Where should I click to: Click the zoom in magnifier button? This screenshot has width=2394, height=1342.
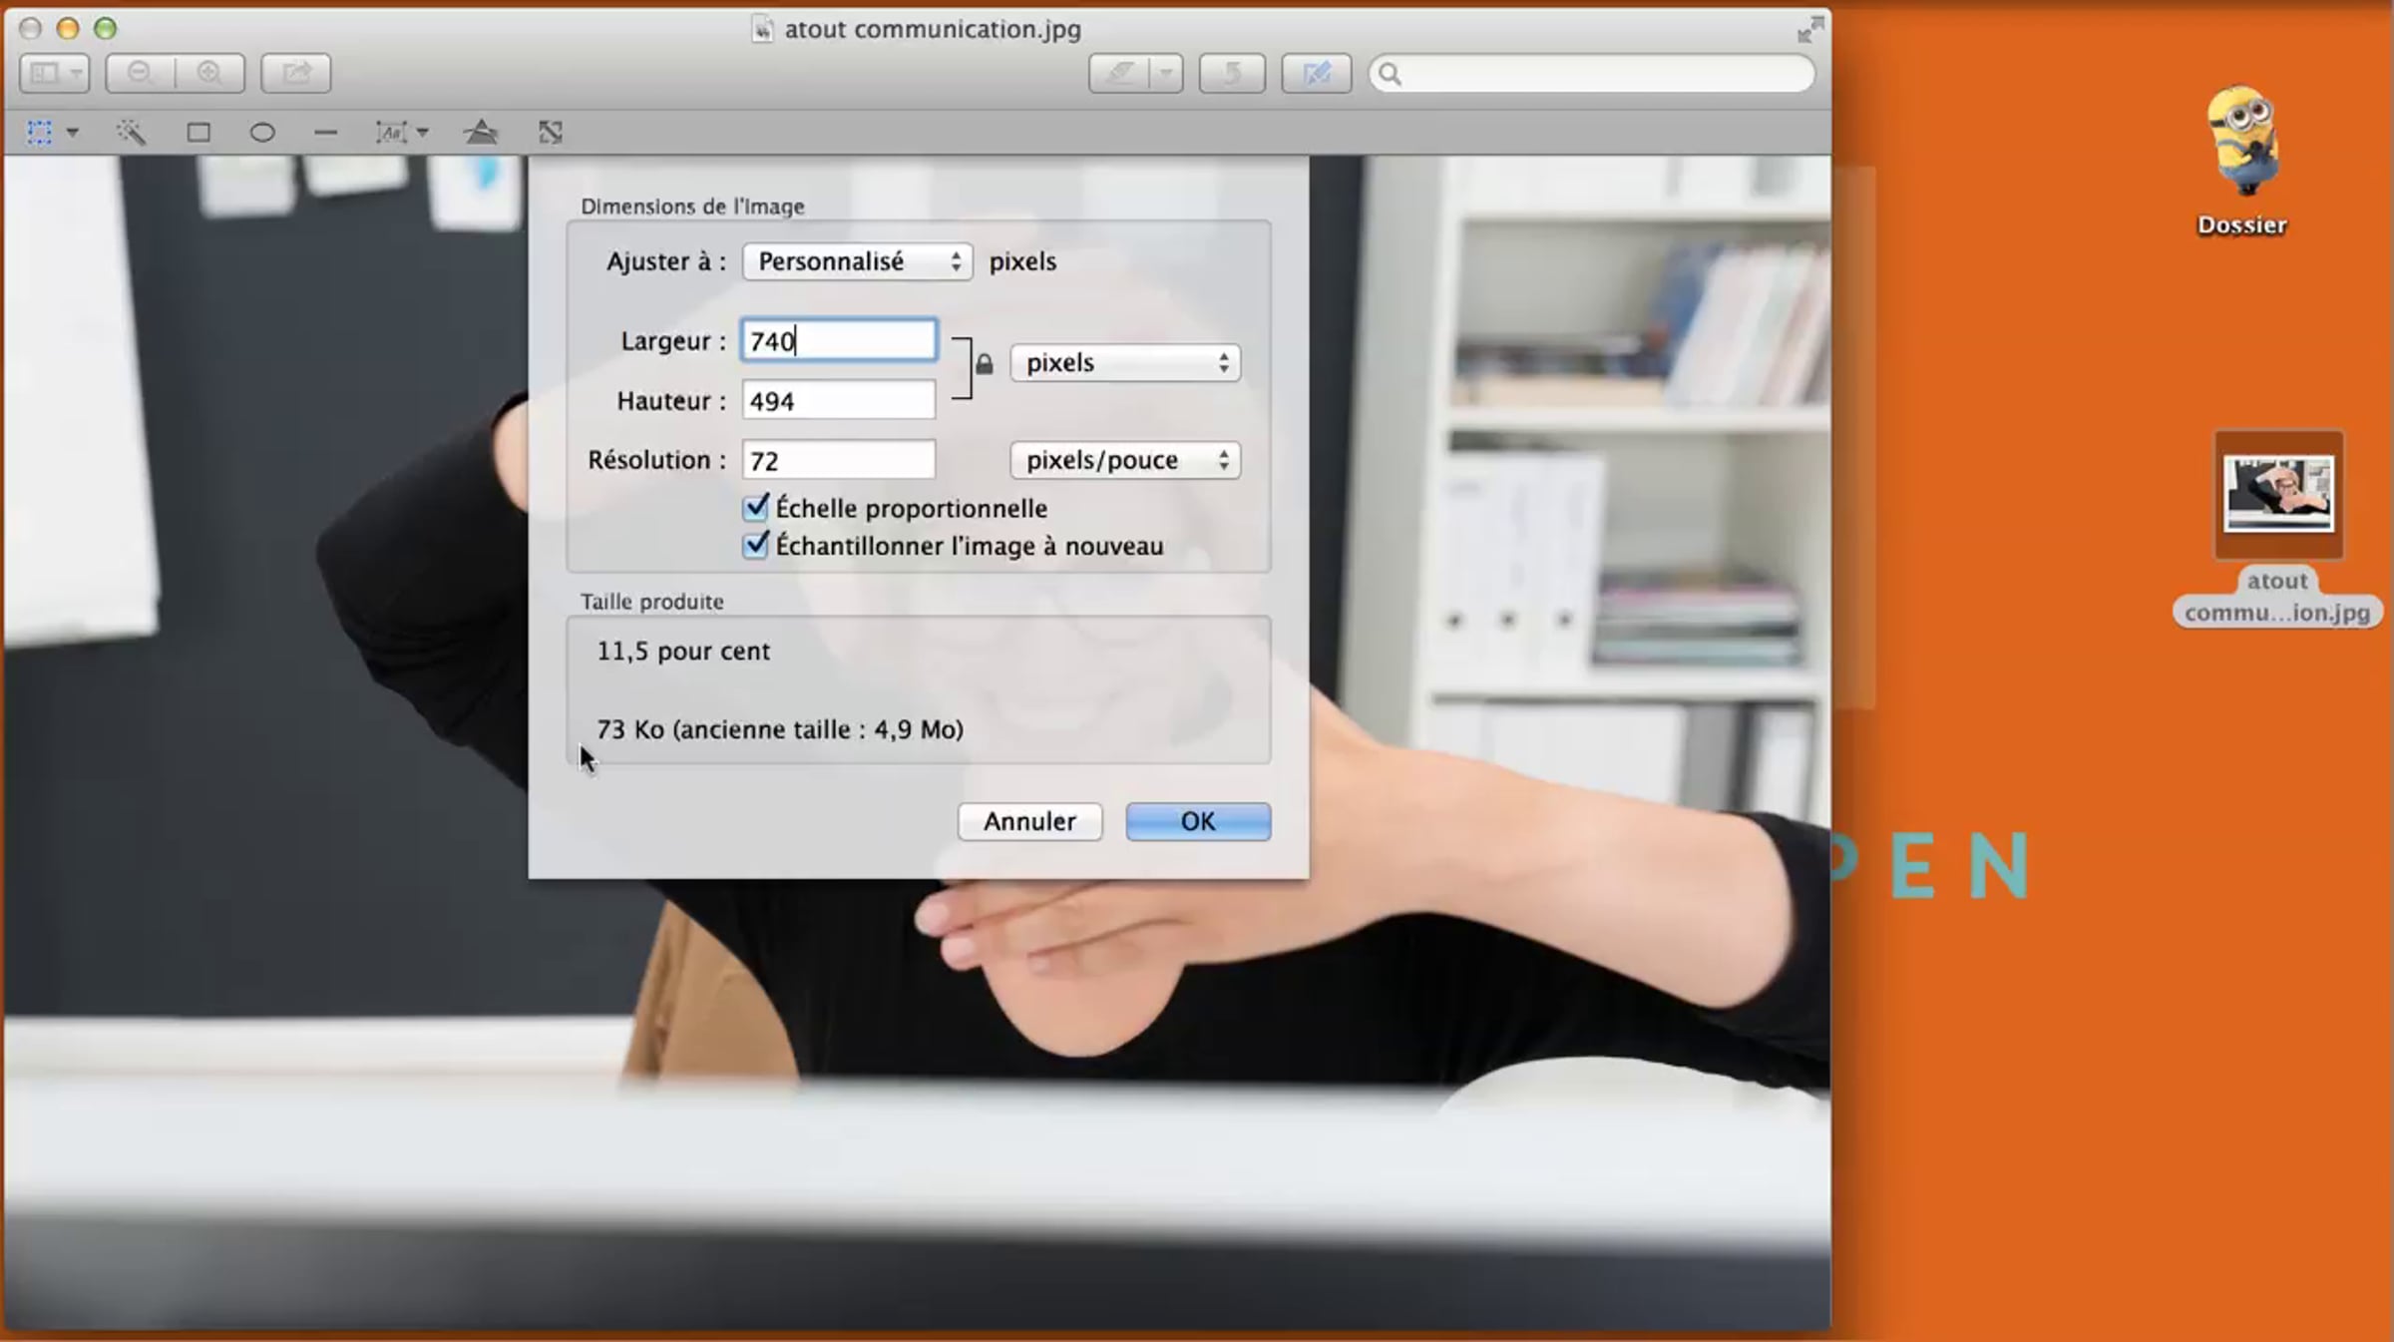tap(209, 73)
